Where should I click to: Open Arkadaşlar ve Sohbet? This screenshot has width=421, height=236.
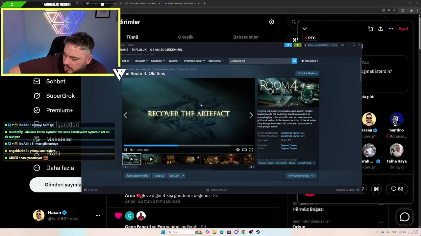coord(347,190)
